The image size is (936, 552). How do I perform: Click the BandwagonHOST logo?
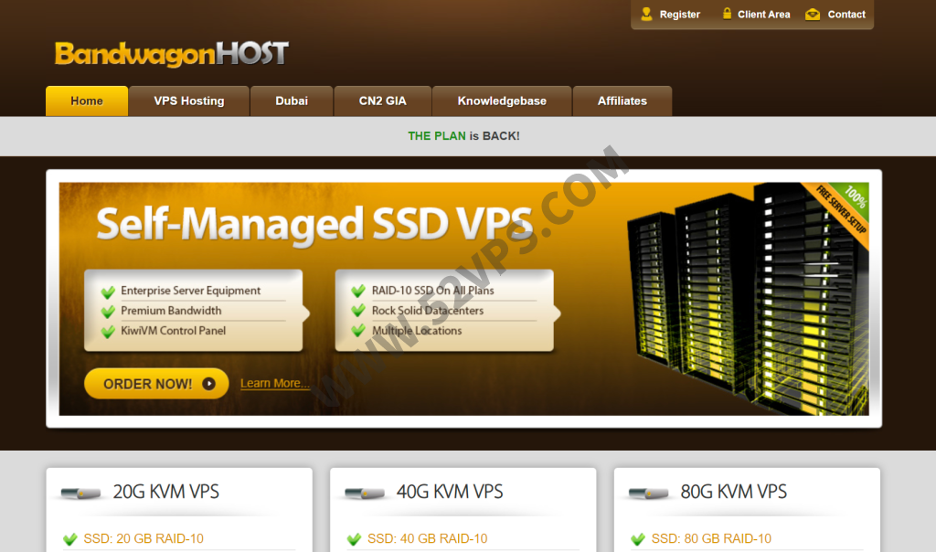[x=172, y=54]
